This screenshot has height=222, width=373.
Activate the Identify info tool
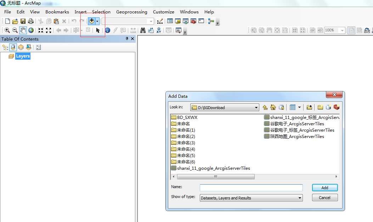[108, 30]
